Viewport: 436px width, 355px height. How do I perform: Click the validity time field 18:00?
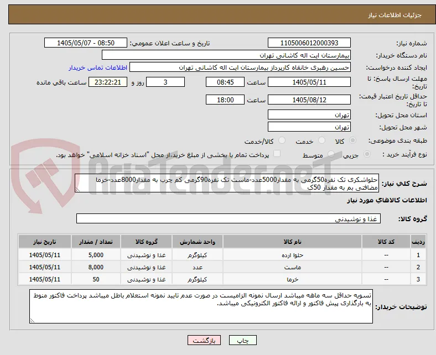point(225,100)
